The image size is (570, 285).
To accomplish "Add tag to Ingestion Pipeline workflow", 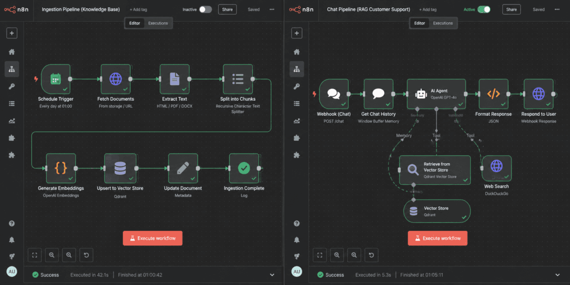I will click(x=139, y=10).
